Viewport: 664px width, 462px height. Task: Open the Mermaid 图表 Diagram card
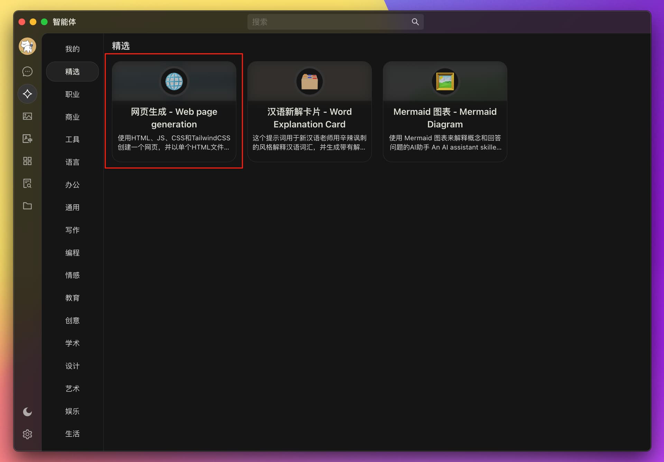[x=445, y=111]
